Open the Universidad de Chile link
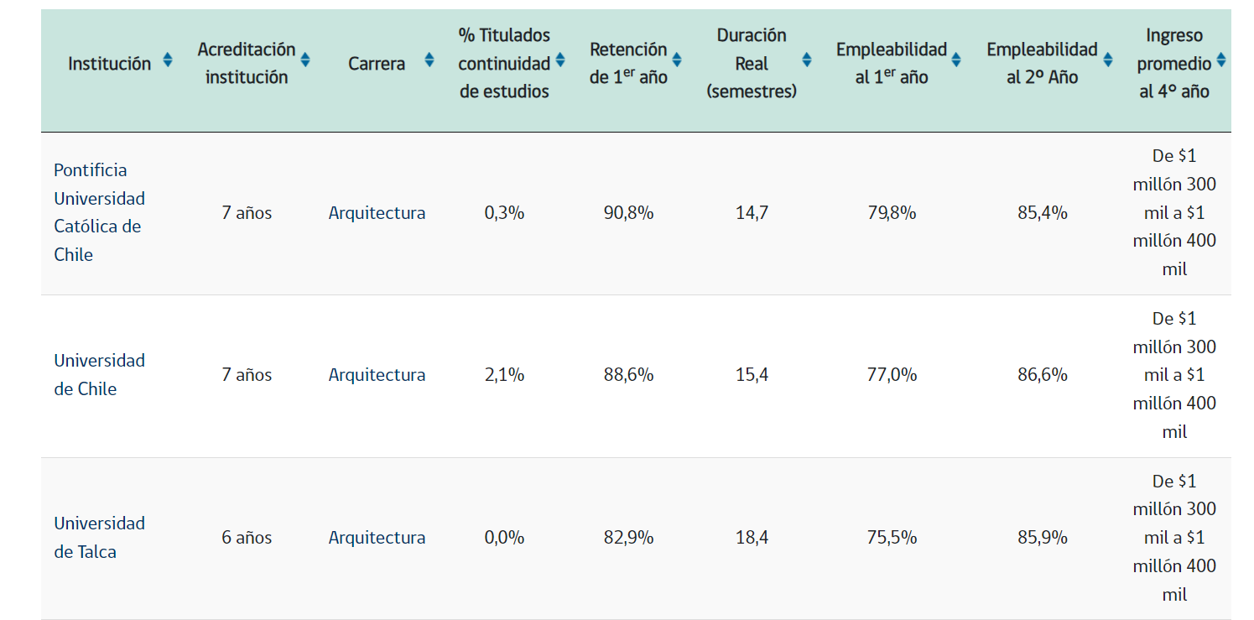 (x=99, y=374)
